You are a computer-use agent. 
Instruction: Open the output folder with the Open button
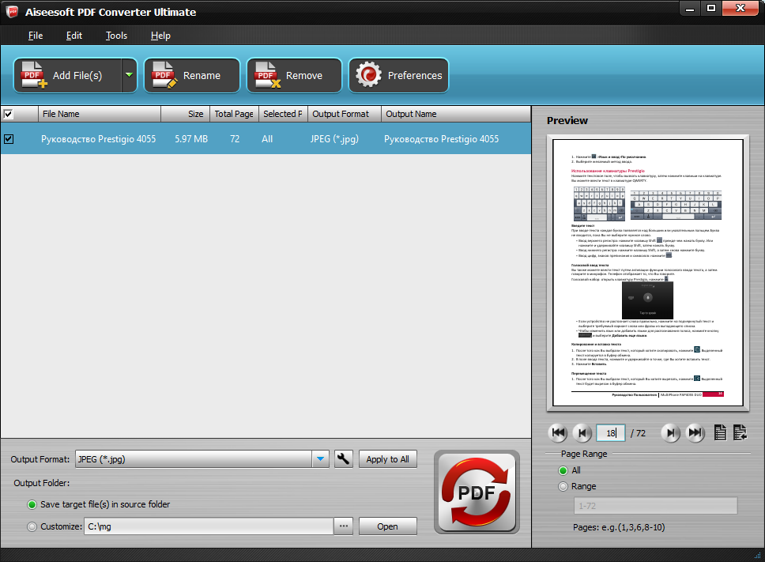[x=387, y=526]
